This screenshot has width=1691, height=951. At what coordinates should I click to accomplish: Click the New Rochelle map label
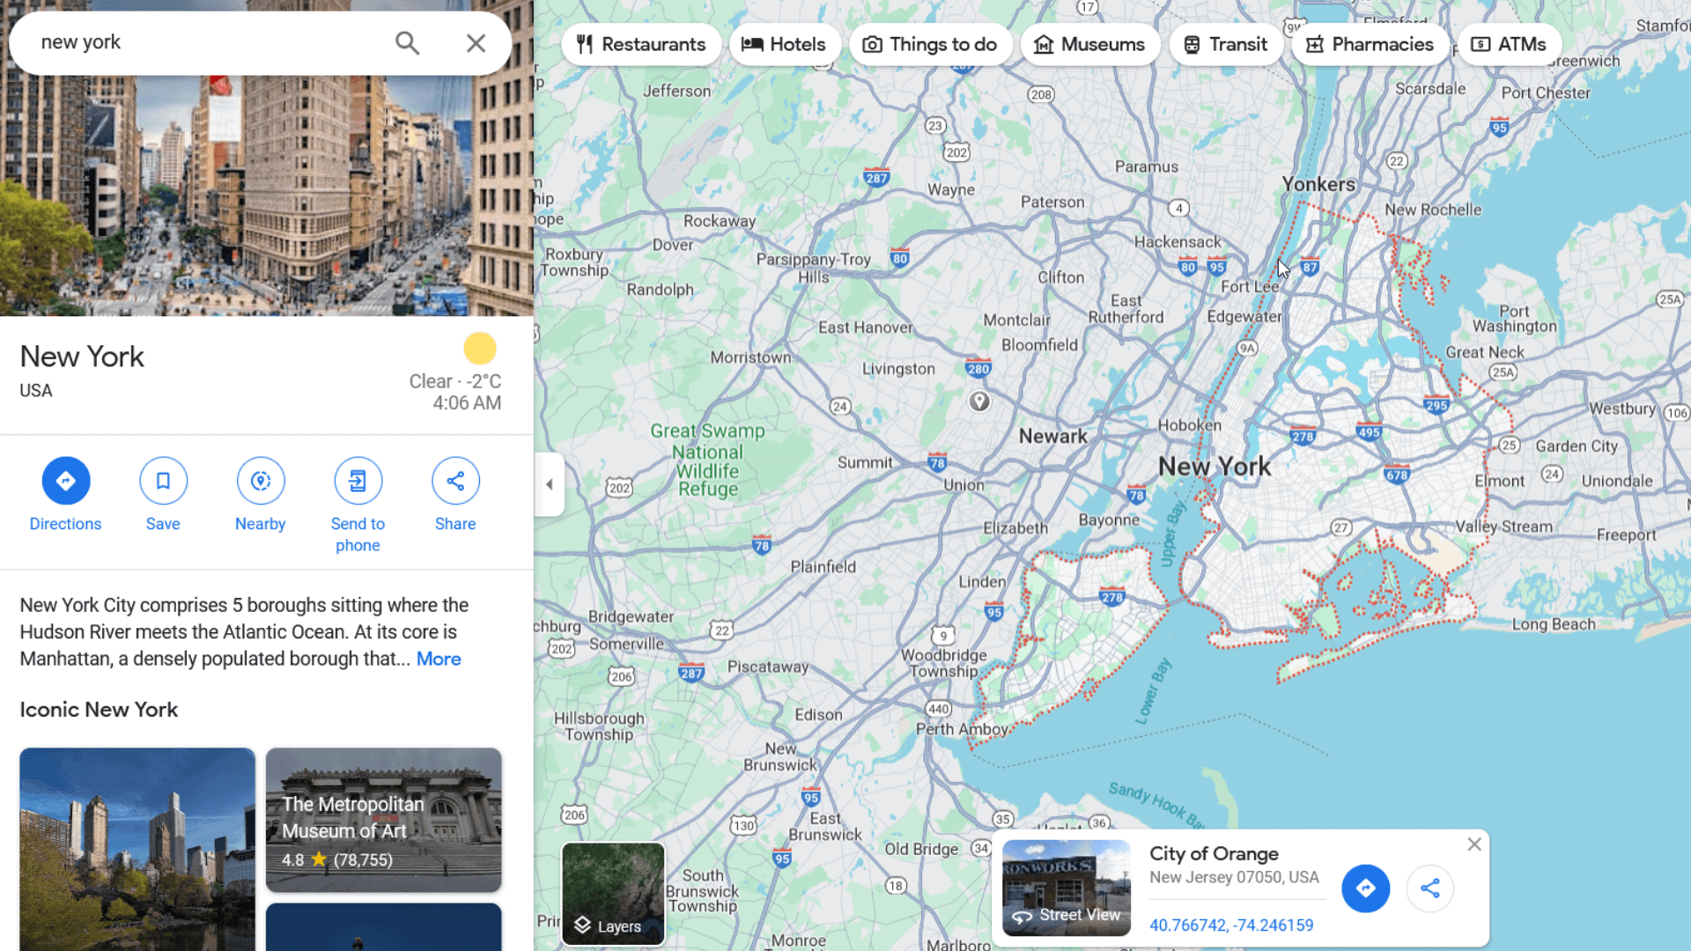pos(1433,210)
